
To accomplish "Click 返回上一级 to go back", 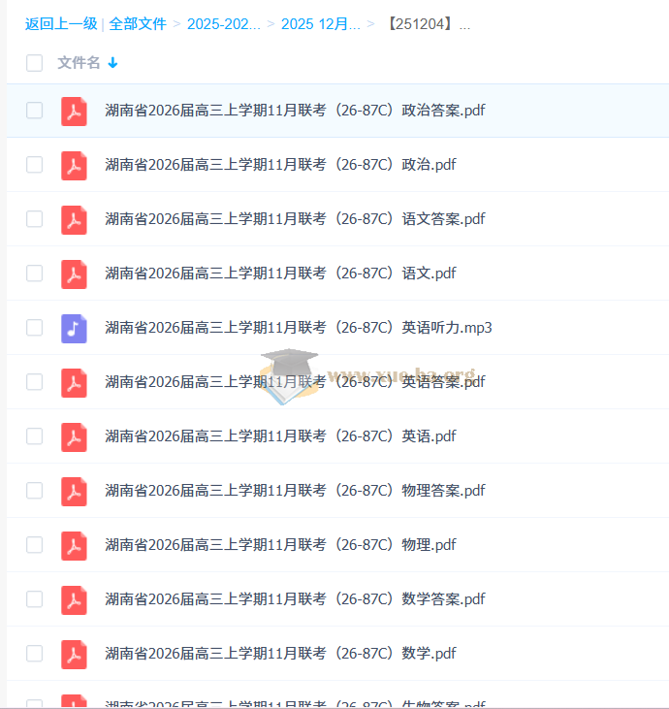I will point(60,24).
